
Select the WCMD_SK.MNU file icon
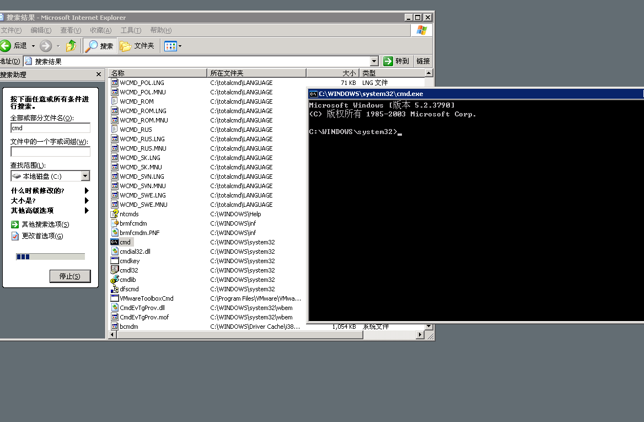[x=115, y=167]
